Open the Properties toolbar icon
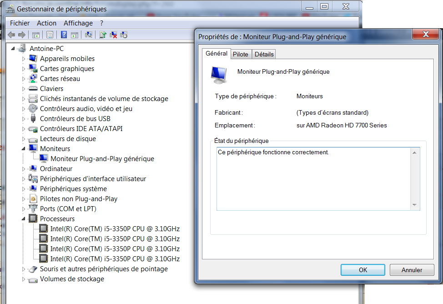The width and height of the screenshot is (443, 304). tap(50, 35)
